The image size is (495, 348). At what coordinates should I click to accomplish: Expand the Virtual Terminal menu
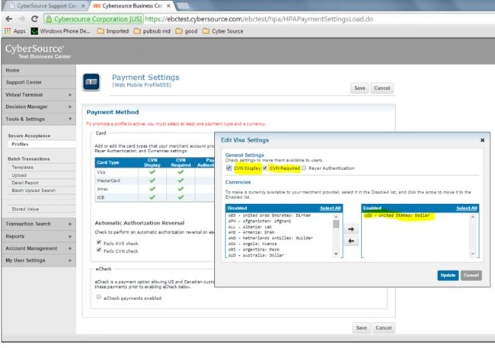[39, 94]
